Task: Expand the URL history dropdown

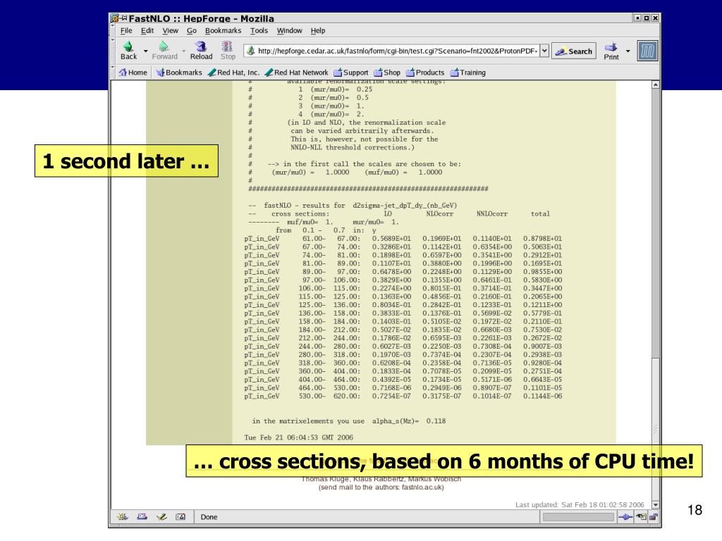Action: click(x=544, y=51)
